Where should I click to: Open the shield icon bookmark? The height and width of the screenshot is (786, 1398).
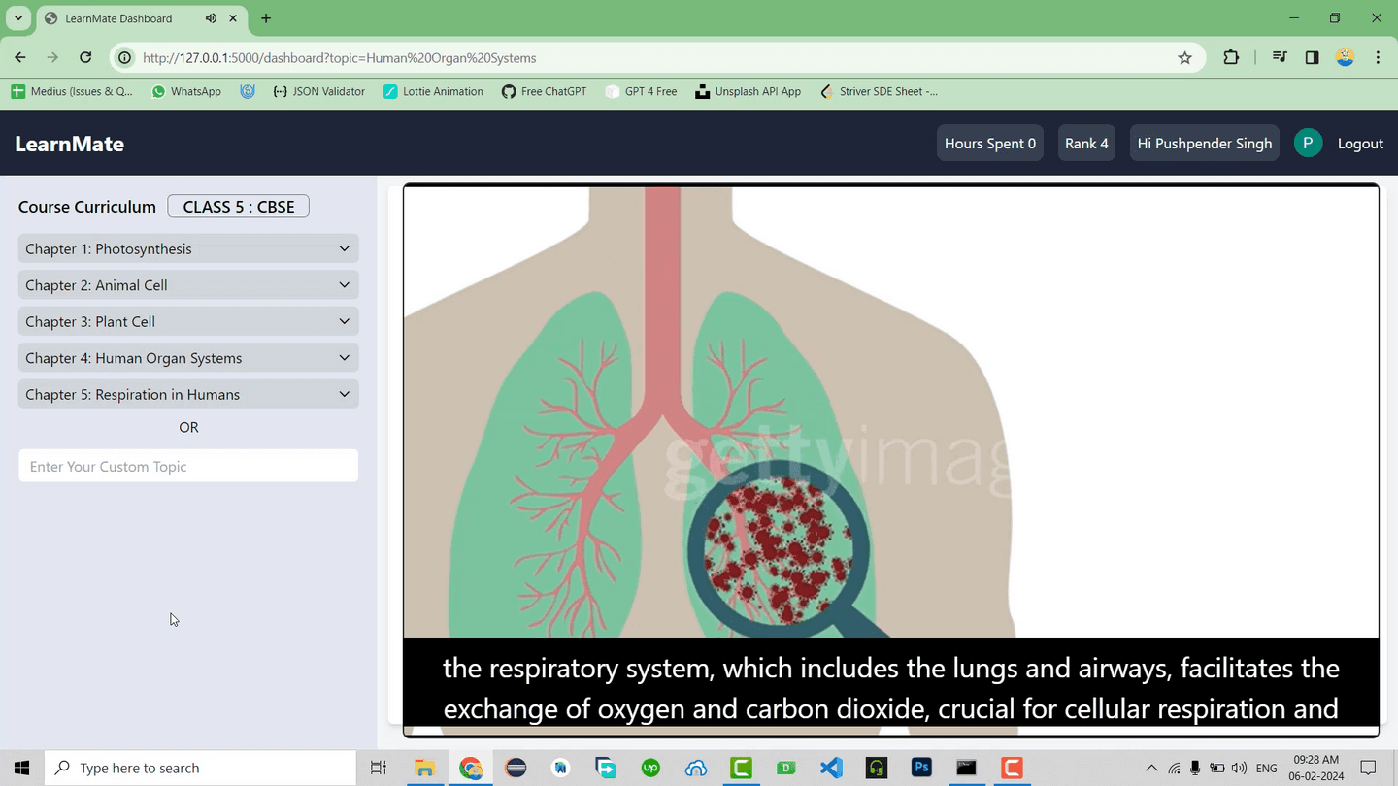coord(248,91)
